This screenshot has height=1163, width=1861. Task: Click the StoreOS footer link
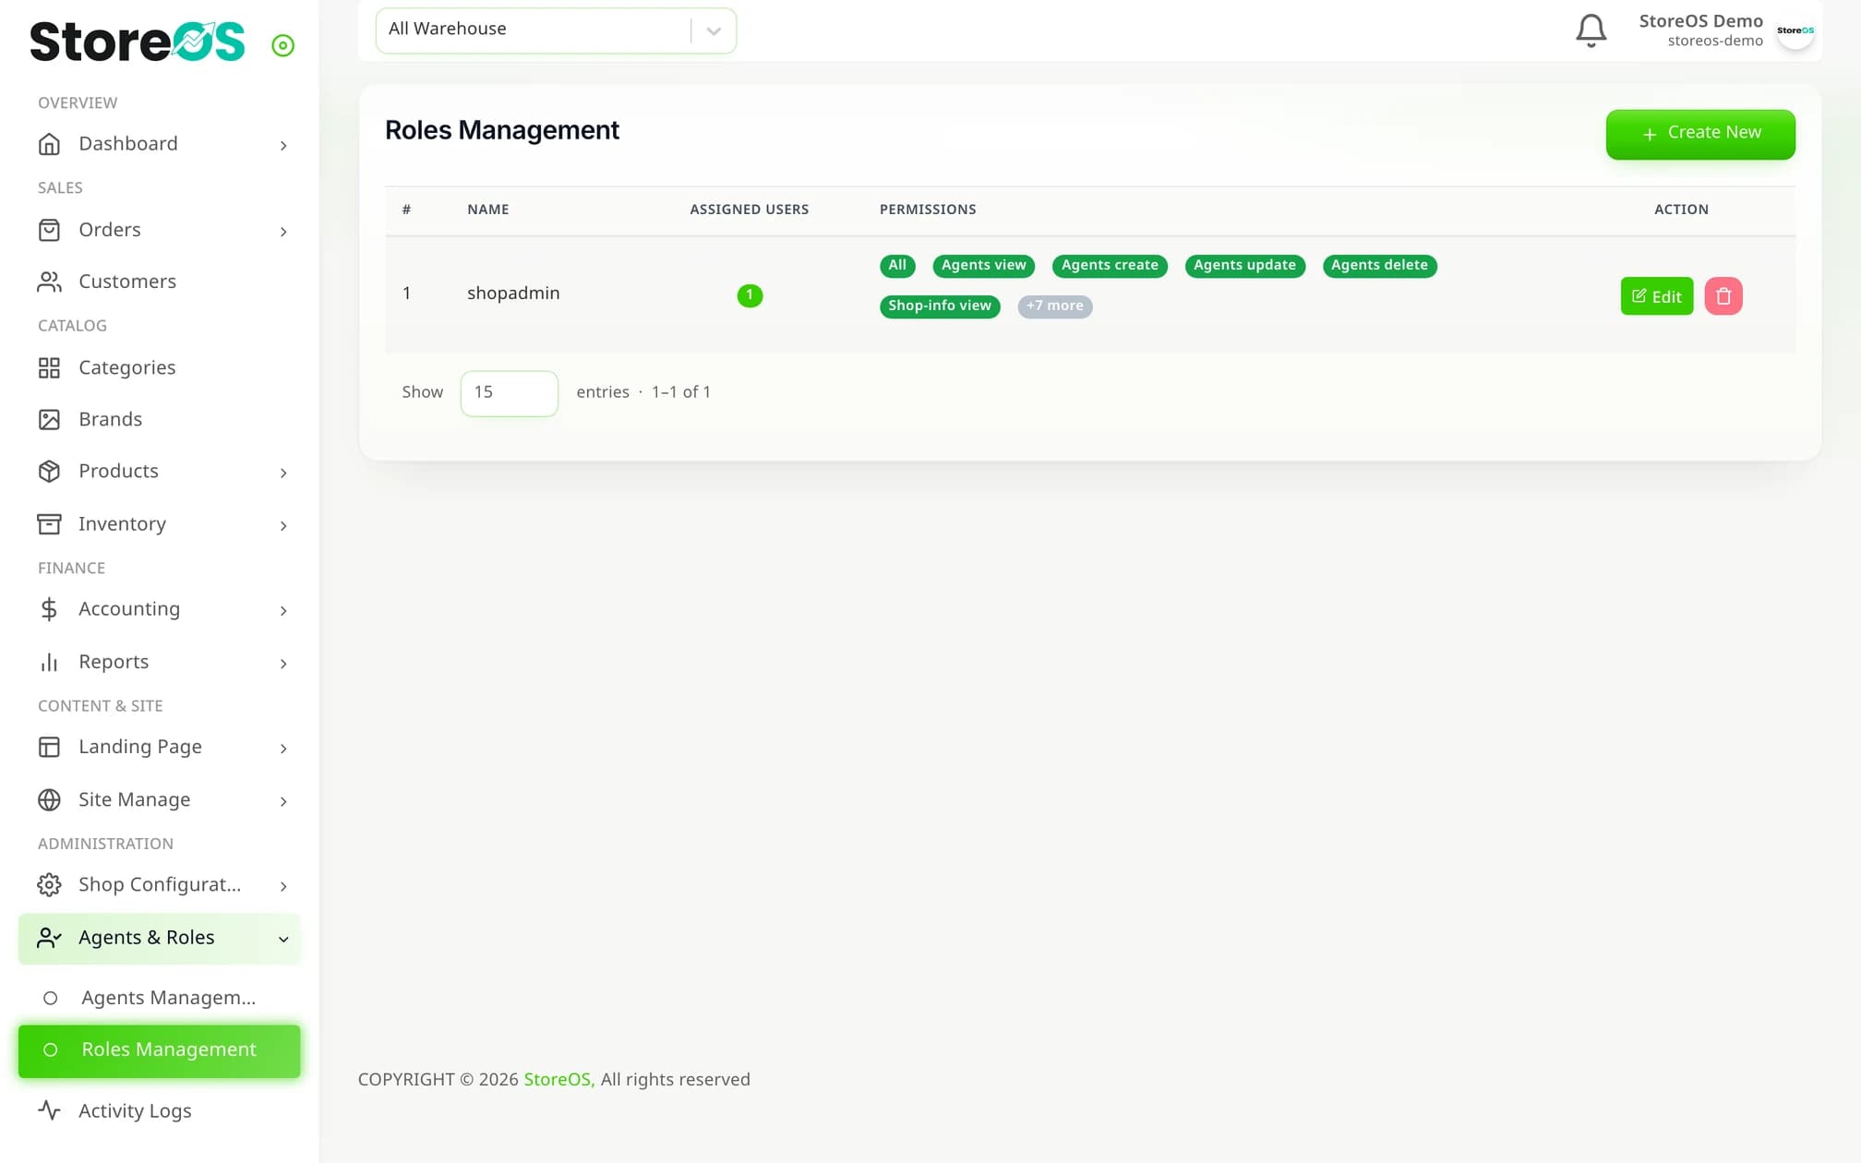coord(559,1079)
